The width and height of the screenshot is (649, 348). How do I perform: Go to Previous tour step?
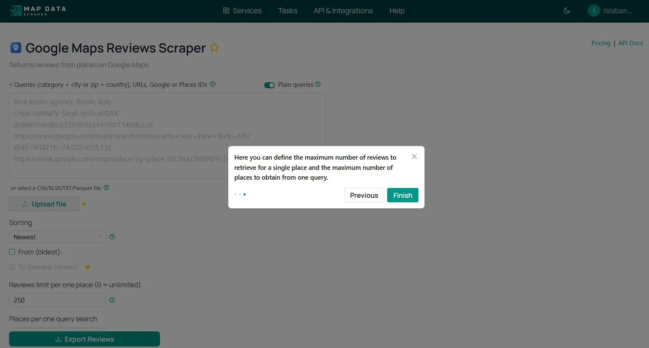click(x=364, y=195)
